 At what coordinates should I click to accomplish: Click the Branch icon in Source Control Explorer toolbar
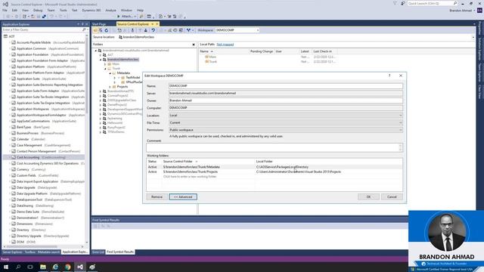click(x=188, y=30)
